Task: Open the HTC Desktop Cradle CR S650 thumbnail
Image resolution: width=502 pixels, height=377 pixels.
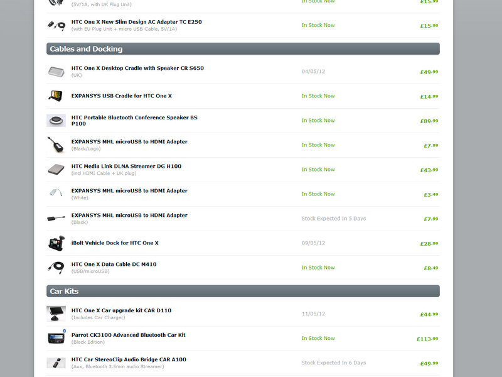Action: 56,72
